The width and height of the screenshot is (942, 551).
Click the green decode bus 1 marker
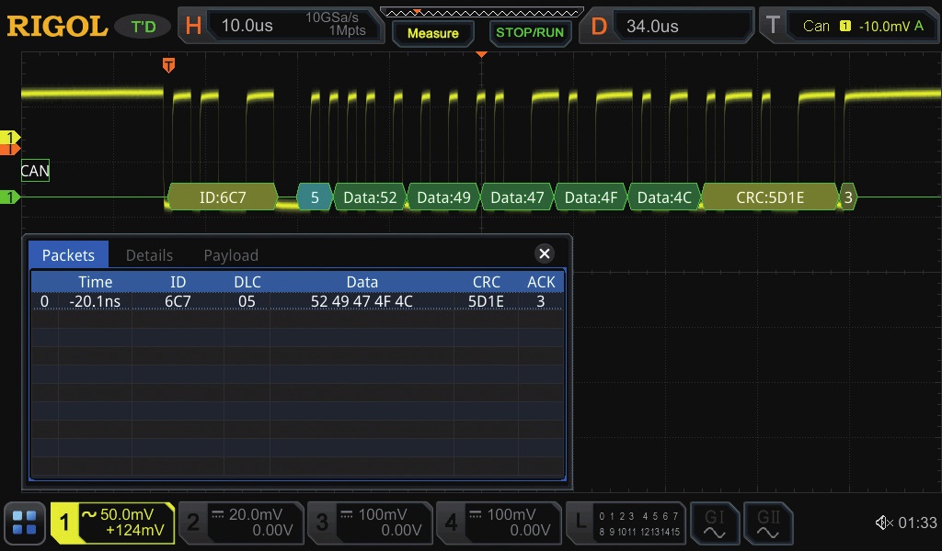pyautogui.click(x=9, y=197)
